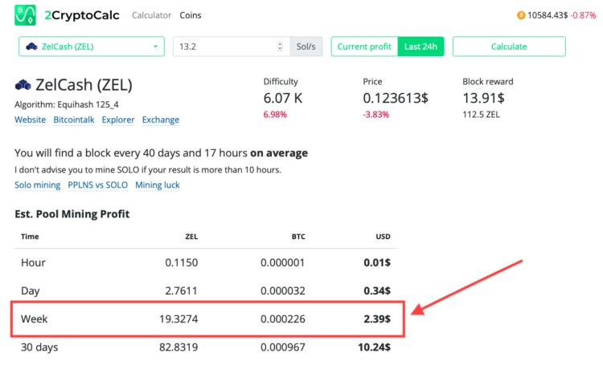This screenshot has width=603, height=365.
Task: Open the Bitcointalk link
Action: pos(74,120)
